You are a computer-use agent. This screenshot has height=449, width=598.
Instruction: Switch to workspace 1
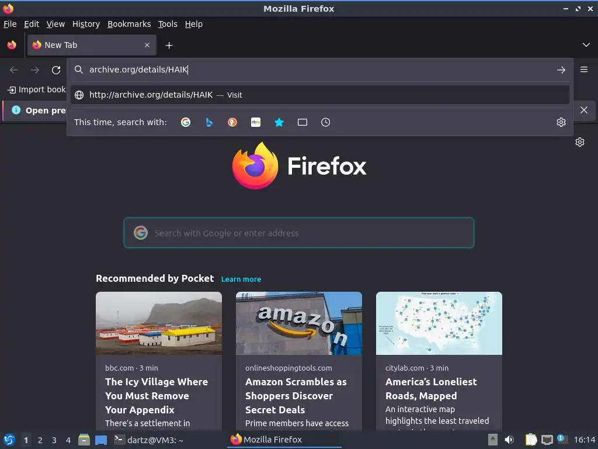point(26,440)
